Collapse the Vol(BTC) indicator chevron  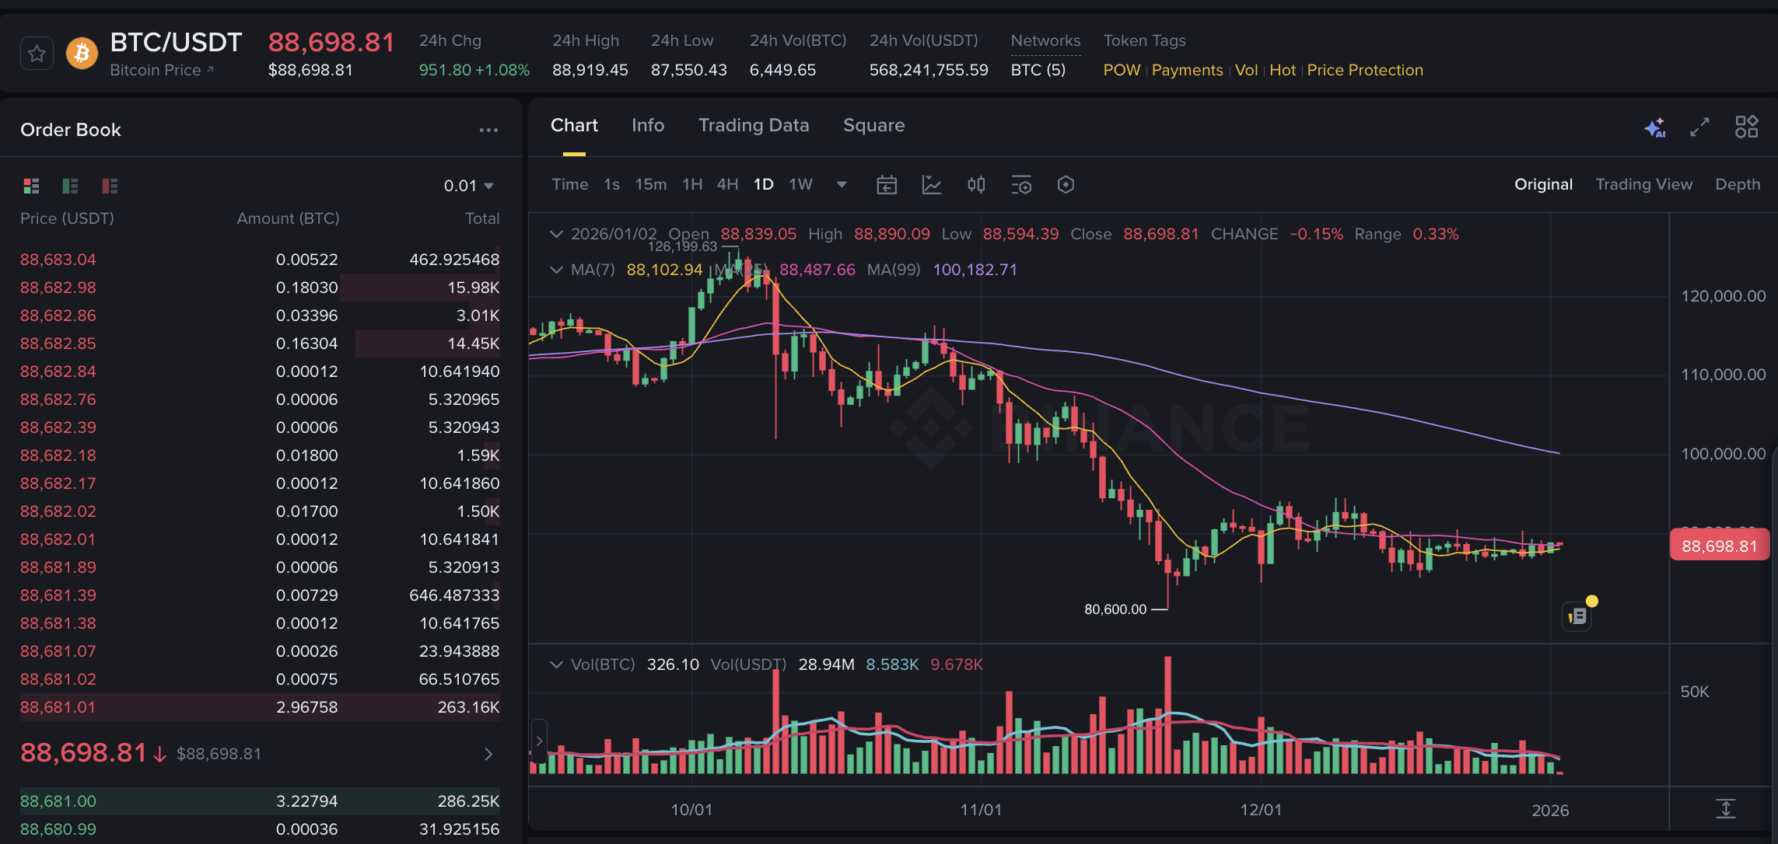pyautogui.click(x=556, y=664)
